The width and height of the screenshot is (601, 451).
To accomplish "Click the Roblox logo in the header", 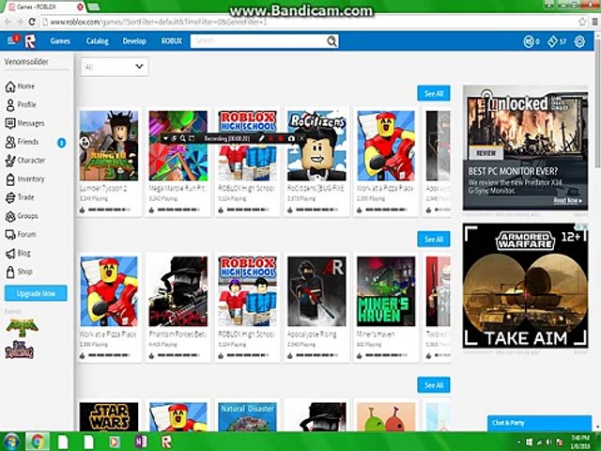I will pyautogui.click(x=30, y=41).
